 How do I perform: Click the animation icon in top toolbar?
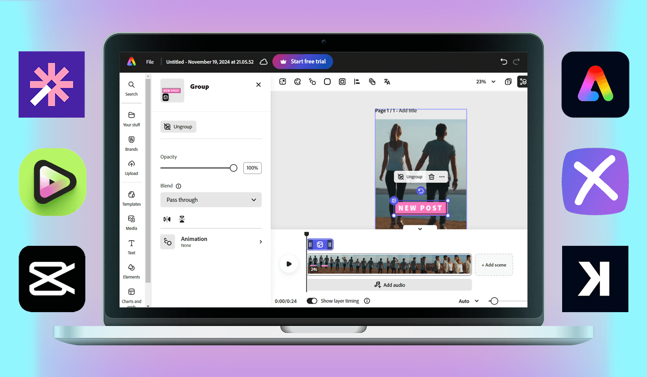point(312,81)
